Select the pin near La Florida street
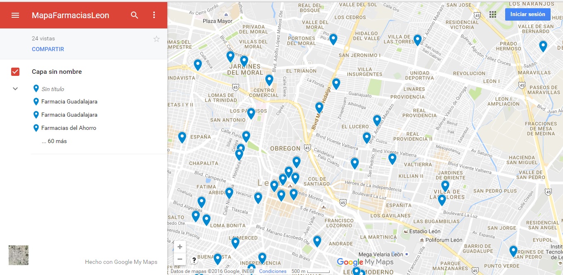This screenshot has height=275, width=563. pyautogui.click(x=336, y=84)
